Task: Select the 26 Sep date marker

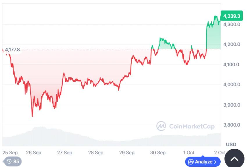Action: pyautogui.click(x=33, y=152)
